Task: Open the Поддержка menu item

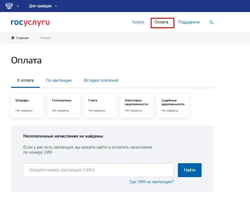Action: [x=189, y=22]
